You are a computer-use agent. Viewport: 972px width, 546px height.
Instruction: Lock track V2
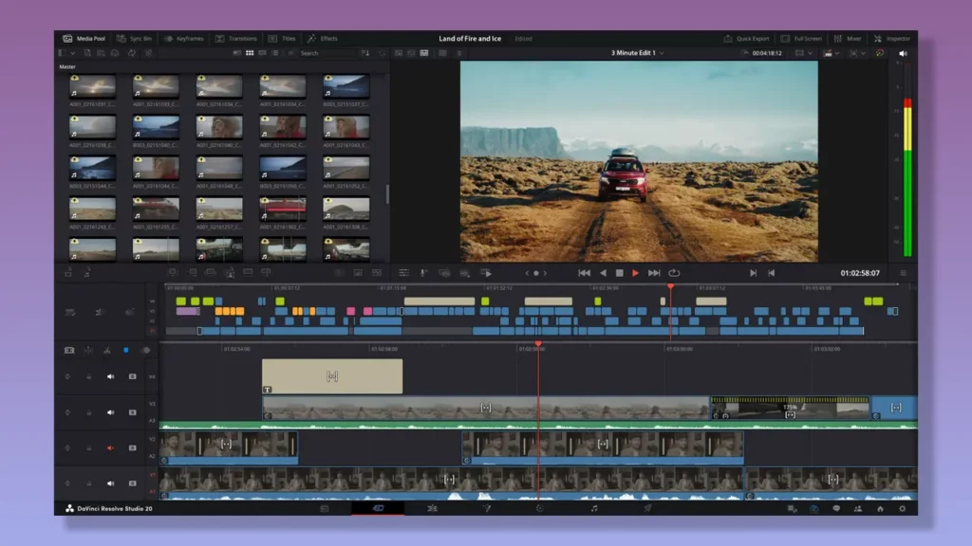point(88,447)
